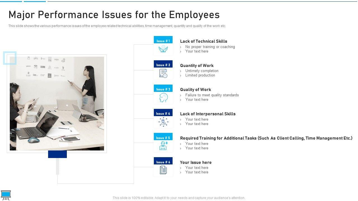Image resolution: width=358 pixels, height=201 pixels.
Task: Select the 'Issue # 4' label tab
Action: (163, 113)
